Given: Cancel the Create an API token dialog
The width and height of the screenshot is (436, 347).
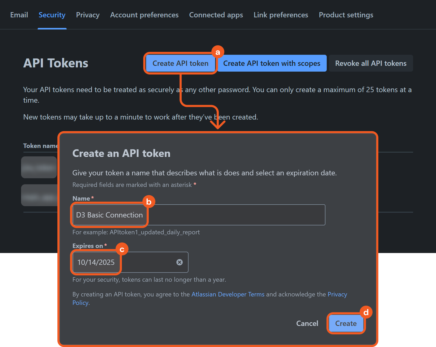Looking at the screenshot, I should pyautogui.click(x=307, y=323).
